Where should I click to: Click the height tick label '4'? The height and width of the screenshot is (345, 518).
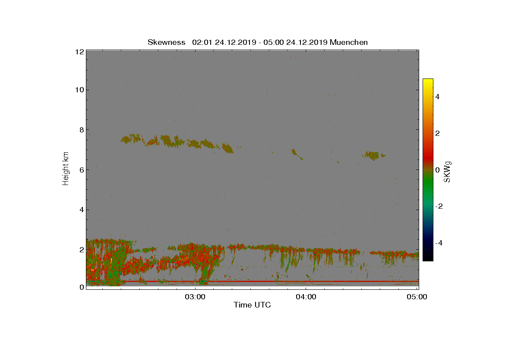(81, 210)
